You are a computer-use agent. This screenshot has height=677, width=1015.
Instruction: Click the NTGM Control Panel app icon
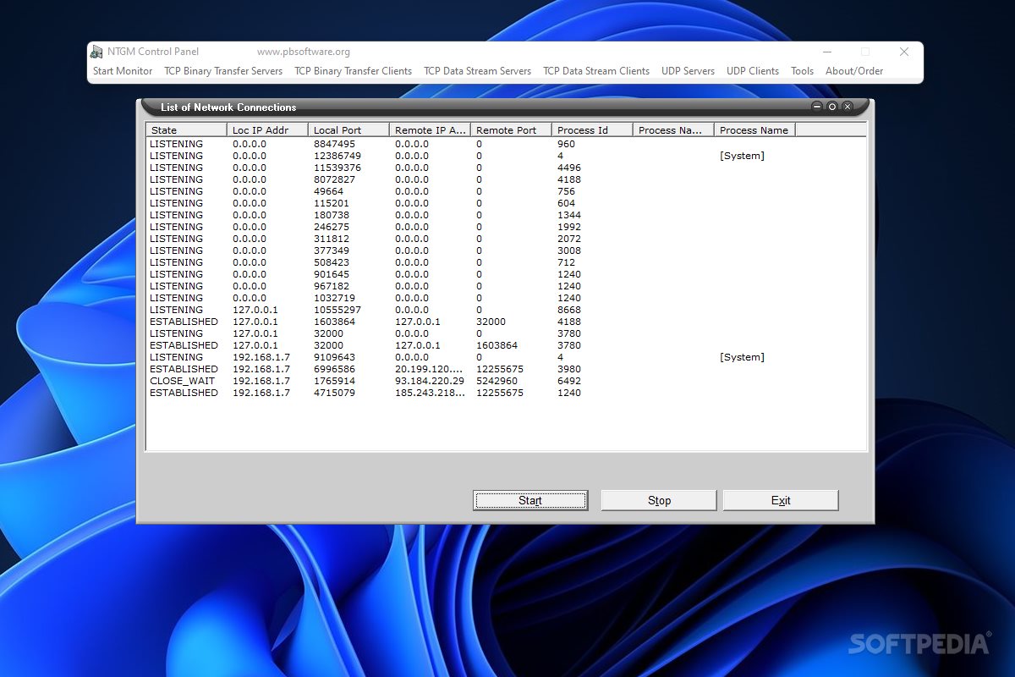pos(96,52)
